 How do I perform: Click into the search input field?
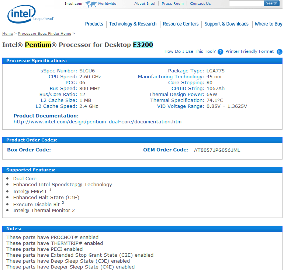coord(246,3)
